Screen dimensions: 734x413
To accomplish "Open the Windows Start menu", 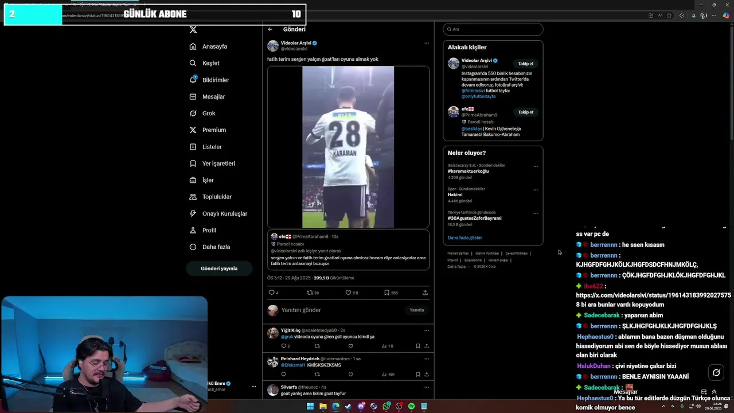I will click(x=310, y=406).
